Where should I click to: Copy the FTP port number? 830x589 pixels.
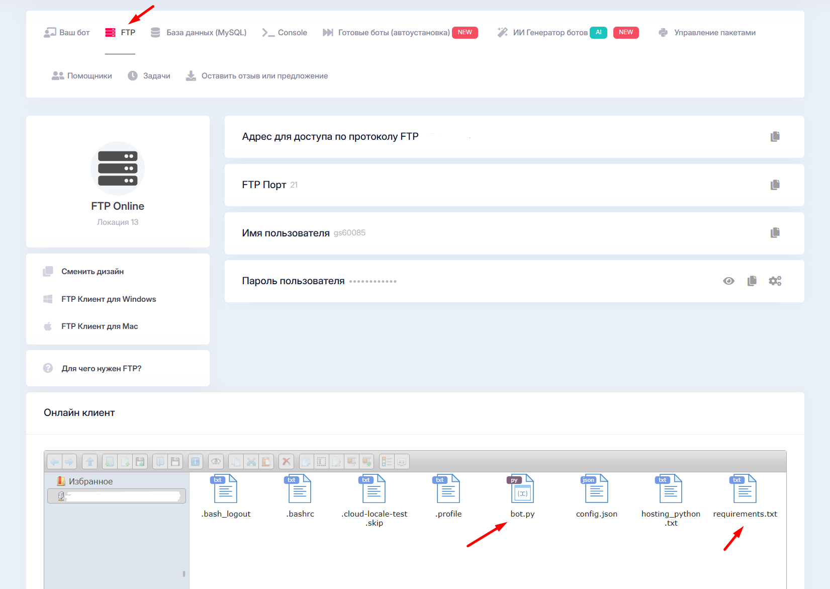pyautogui.click(x=775, y=185)
